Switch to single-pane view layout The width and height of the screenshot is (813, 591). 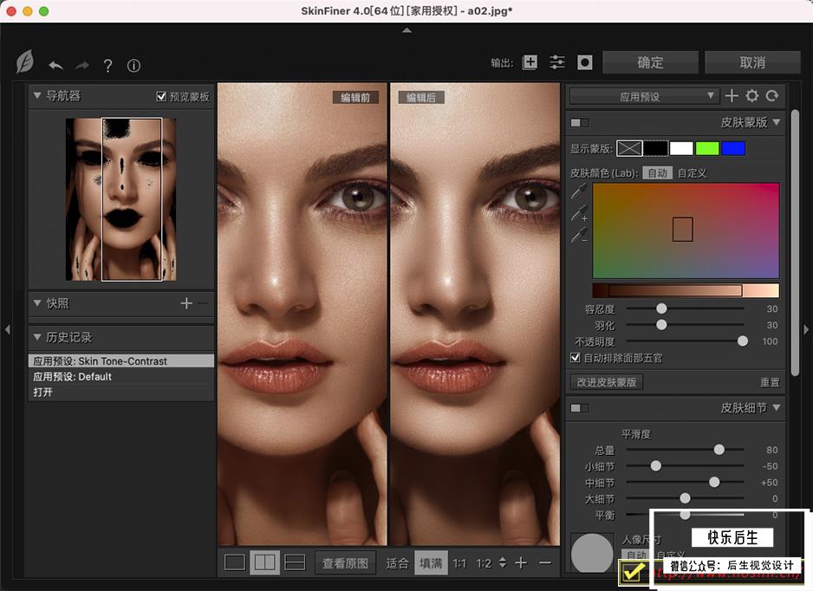coord(235,562)
